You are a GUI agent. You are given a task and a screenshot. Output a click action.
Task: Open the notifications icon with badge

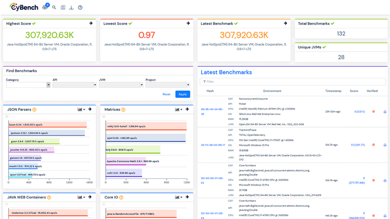[46, 7]
